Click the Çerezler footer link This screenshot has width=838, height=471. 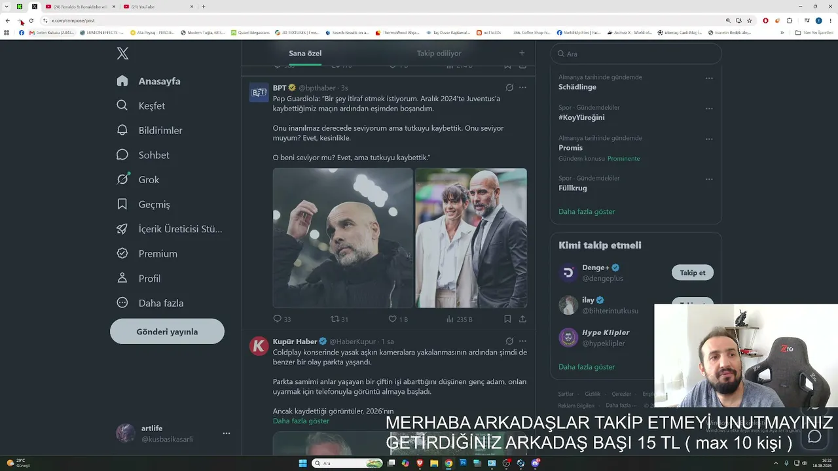[x=621, y=394]
